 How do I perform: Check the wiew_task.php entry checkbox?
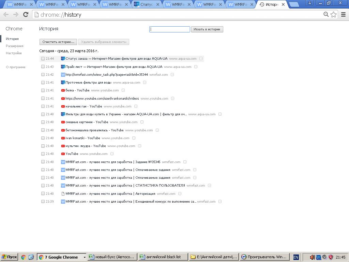[43, 75]
